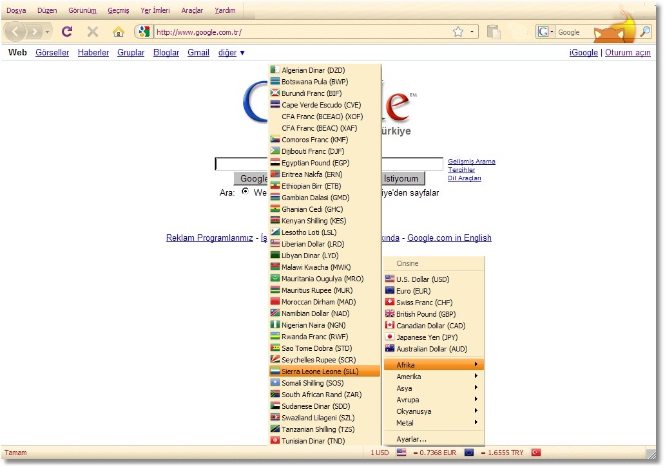This screenshot has width=665, height=468.
Task: Click the URL address bar field
Action: pos(302,32)
